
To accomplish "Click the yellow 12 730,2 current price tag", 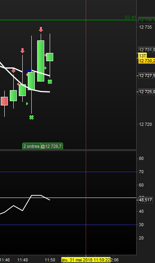I will coord(147,61).
